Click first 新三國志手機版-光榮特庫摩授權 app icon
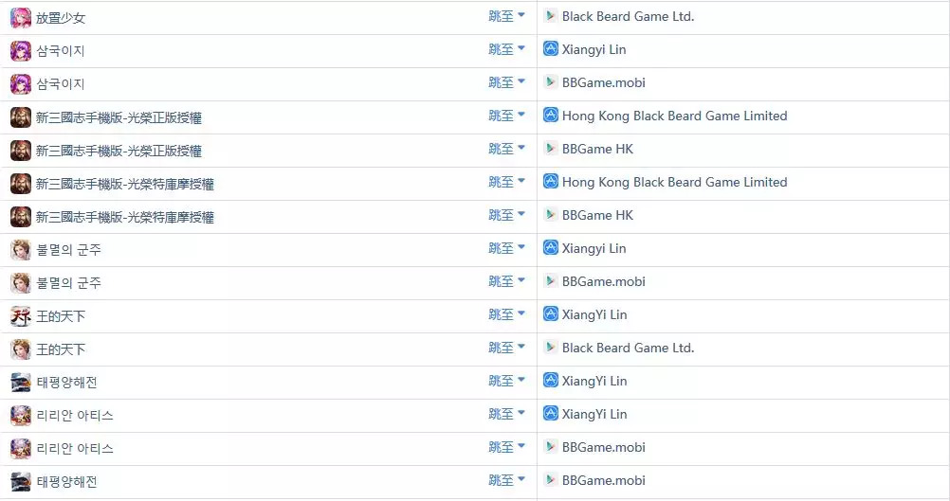950x501 pixels. [x=21, y=184]
